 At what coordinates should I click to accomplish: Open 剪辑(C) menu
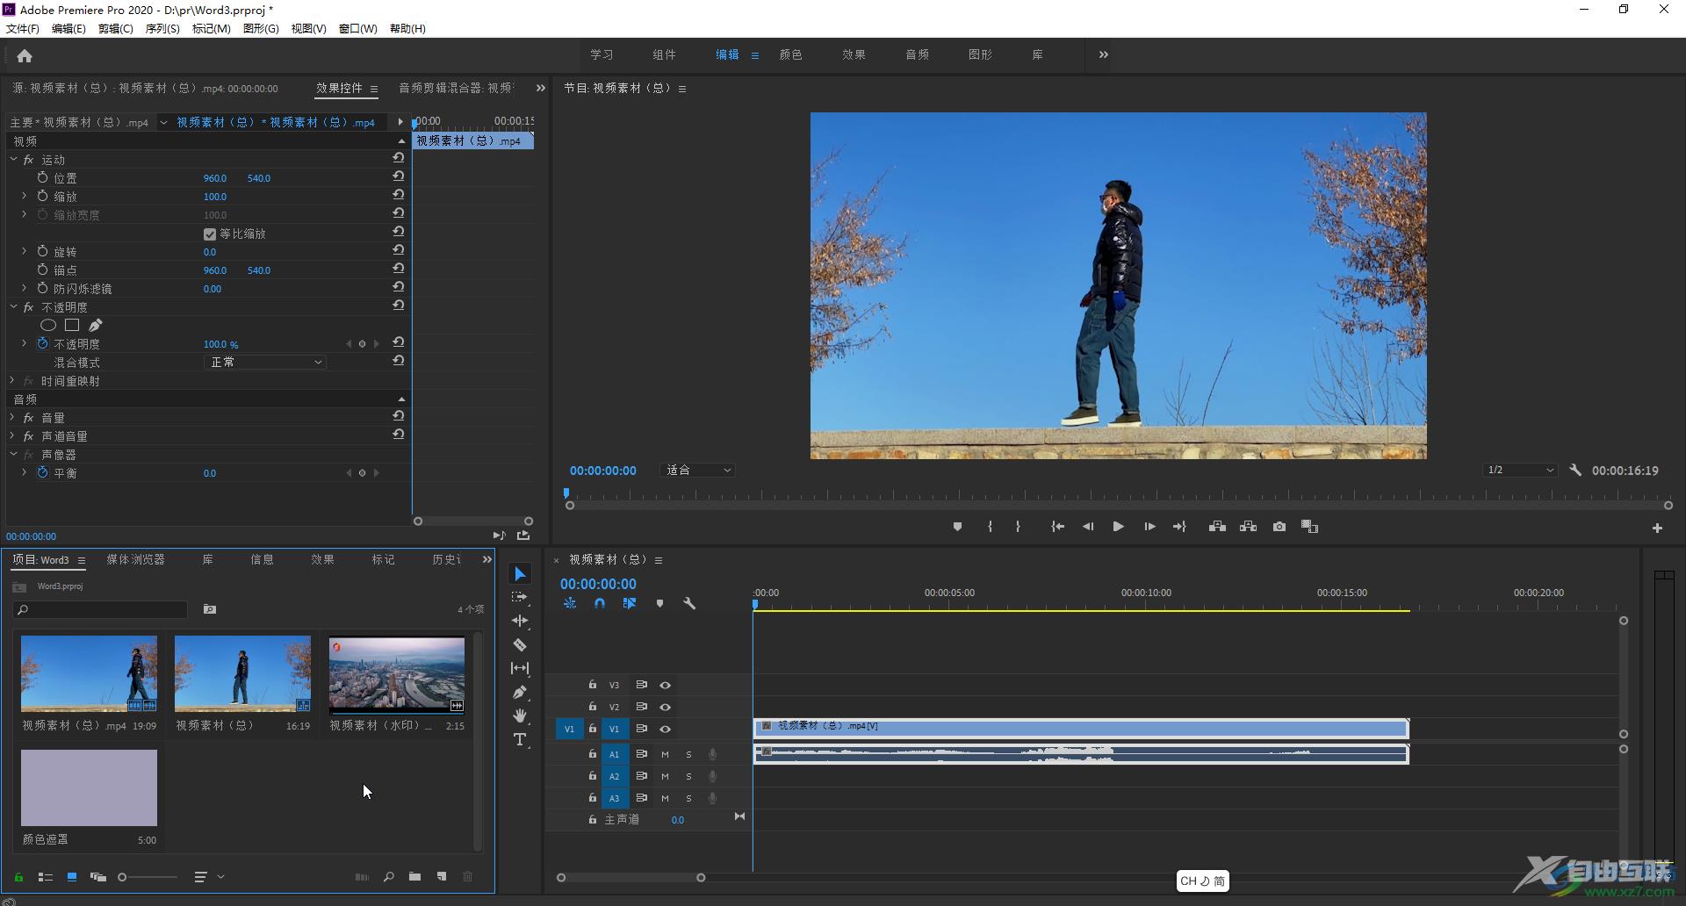click(115, 28)
